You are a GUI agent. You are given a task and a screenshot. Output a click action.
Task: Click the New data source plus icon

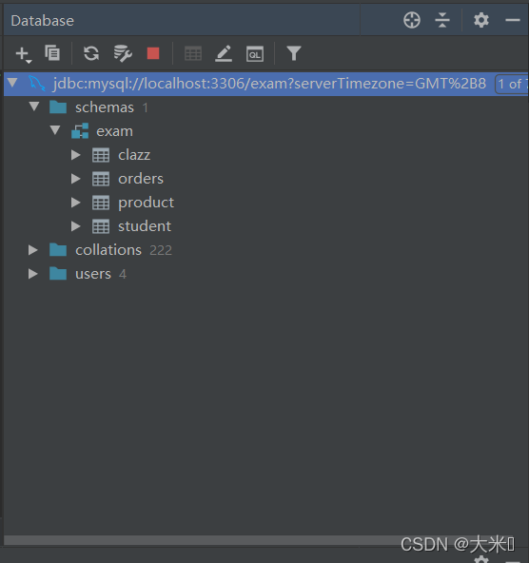coord(24,54)
